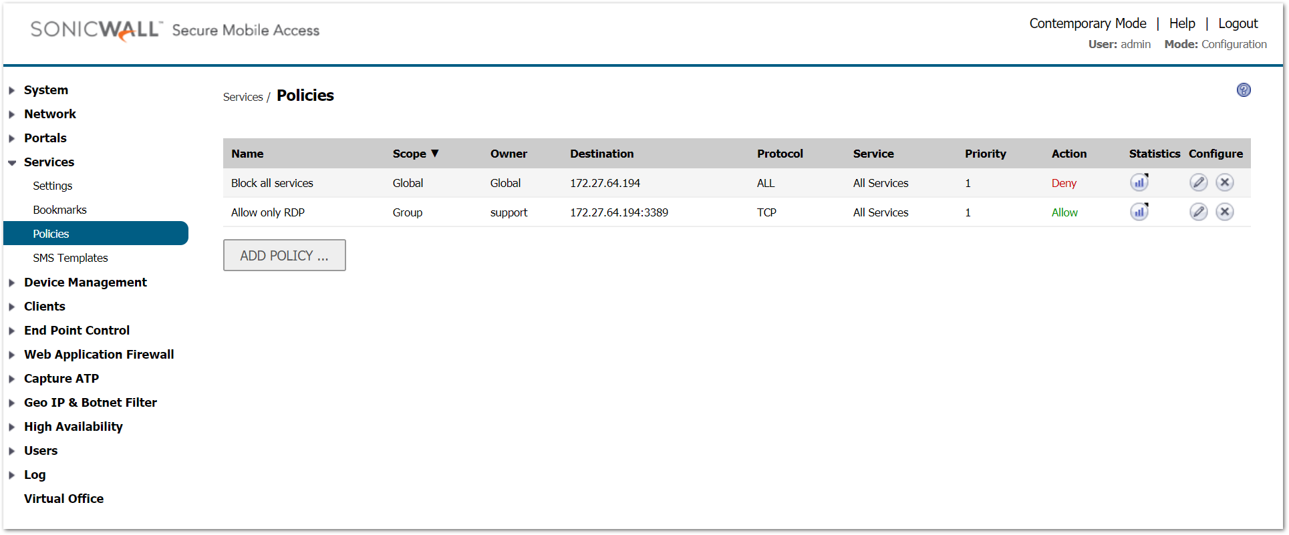1289x535 pixels.
Task: Open the SMS Templates submenu item
Action: [x=70, y=258]
